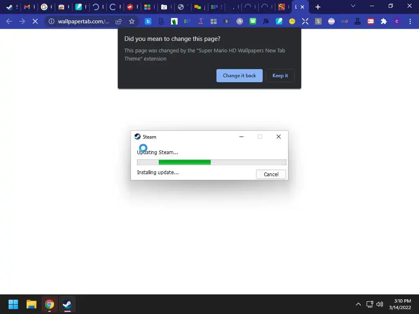The image size is (419, 314).
Task: Switch to the Steam browser tab
Action: point(10,7)
